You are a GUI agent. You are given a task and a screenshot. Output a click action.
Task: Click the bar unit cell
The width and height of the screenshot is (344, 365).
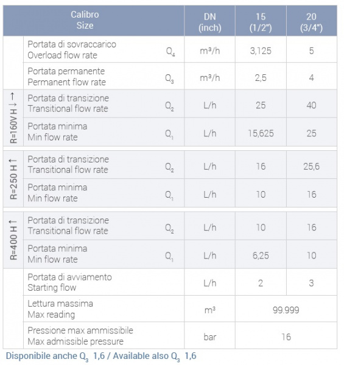tap(209, 337)
